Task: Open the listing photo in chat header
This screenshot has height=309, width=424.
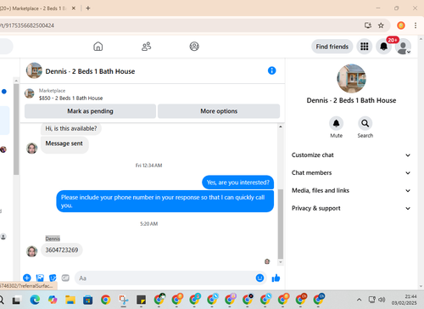Action: coord(34,70)
